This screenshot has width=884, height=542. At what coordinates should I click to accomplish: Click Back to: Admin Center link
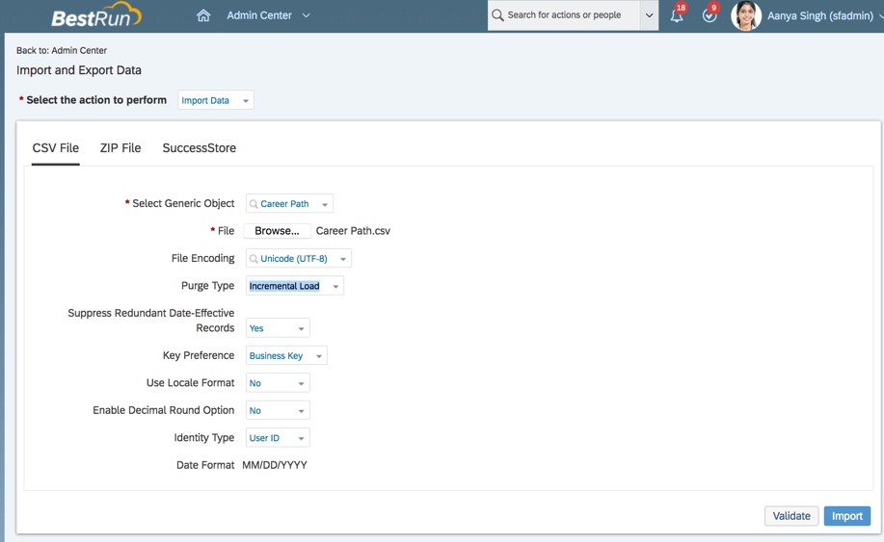pos(62,50)
